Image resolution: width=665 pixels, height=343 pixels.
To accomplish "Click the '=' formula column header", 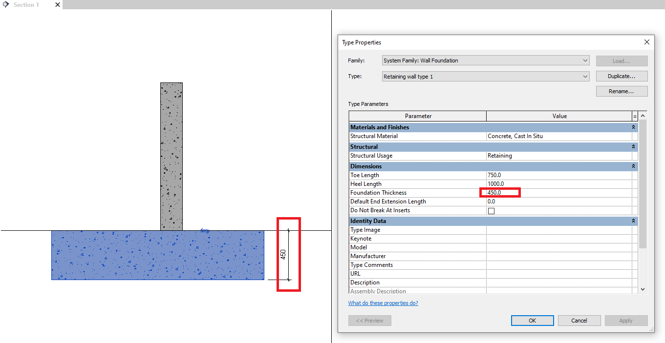I will 635,116.
